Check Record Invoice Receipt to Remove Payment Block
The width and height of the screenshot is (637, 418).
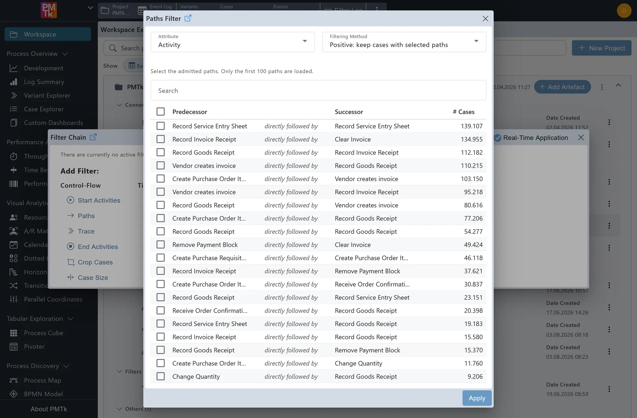point(161,271)
